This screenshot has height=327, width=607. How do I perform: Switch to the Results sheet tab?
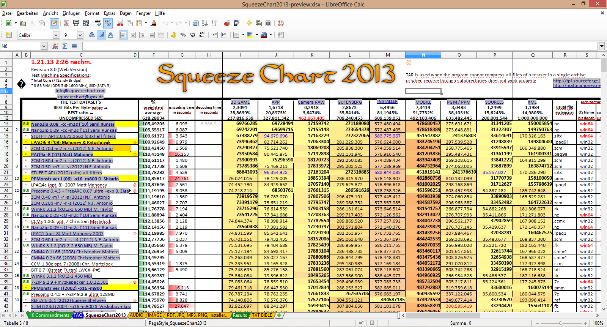click(240, 315)
